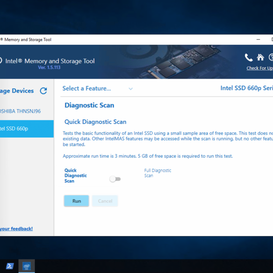Expand the Select a Feature dropdown
Viewport: 273px width, 273px height.
[98, 89]
